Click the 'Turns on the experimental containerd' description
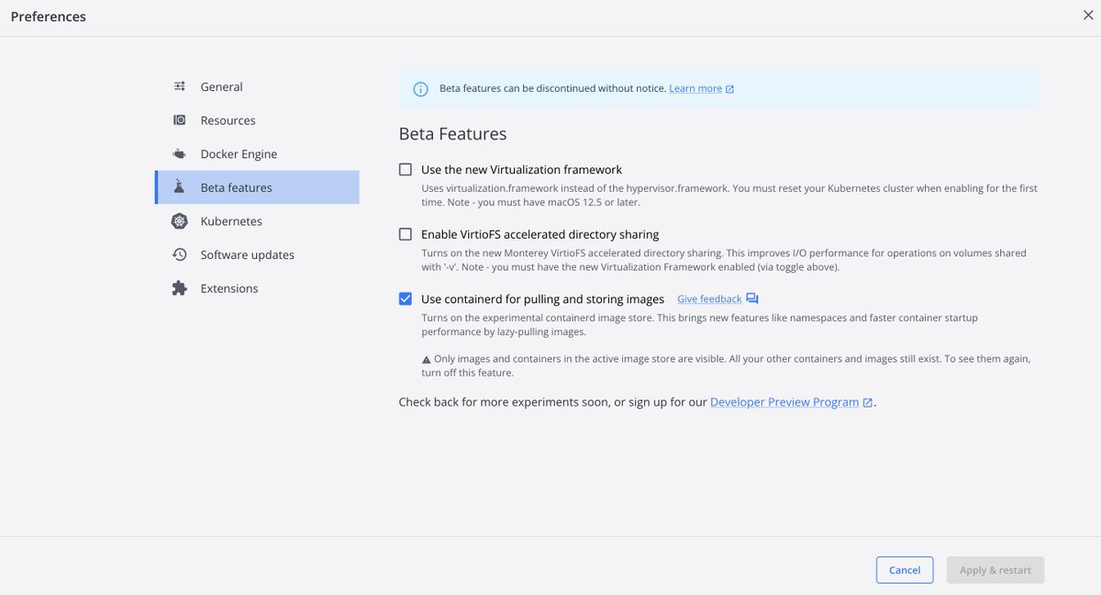Screen dimensions: 1101x595 click(699, 325)
